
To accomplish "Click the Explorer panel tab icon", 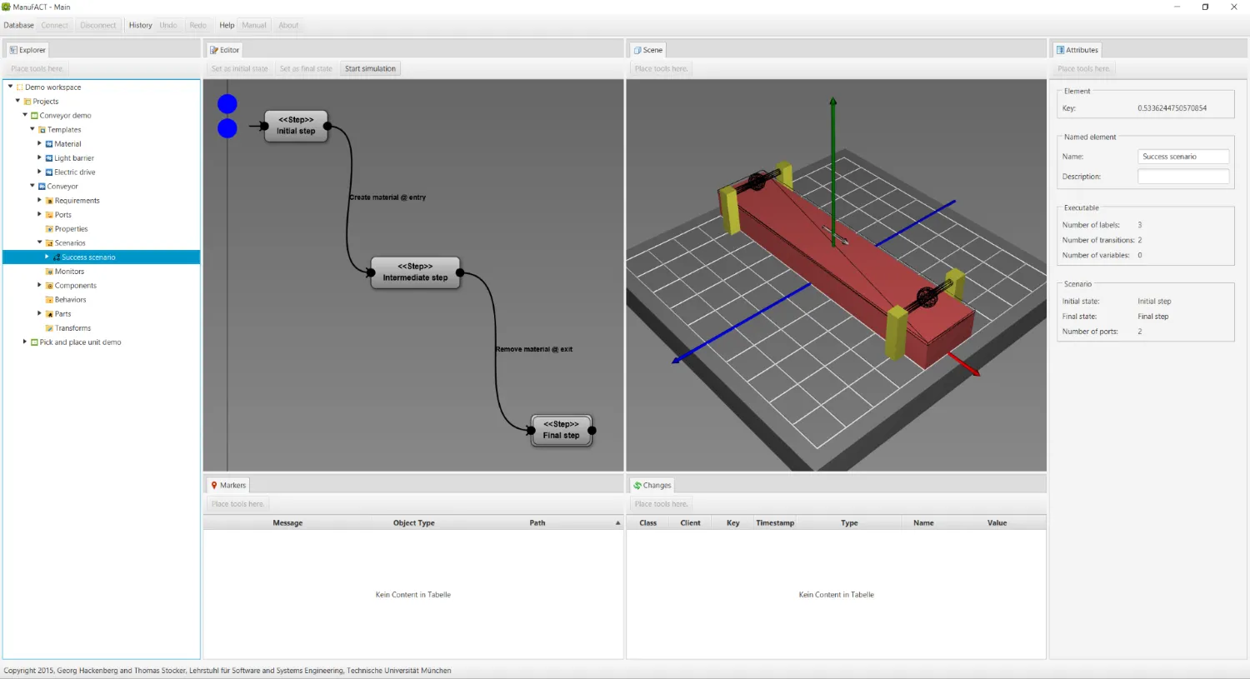I will (x=13, y=50).
